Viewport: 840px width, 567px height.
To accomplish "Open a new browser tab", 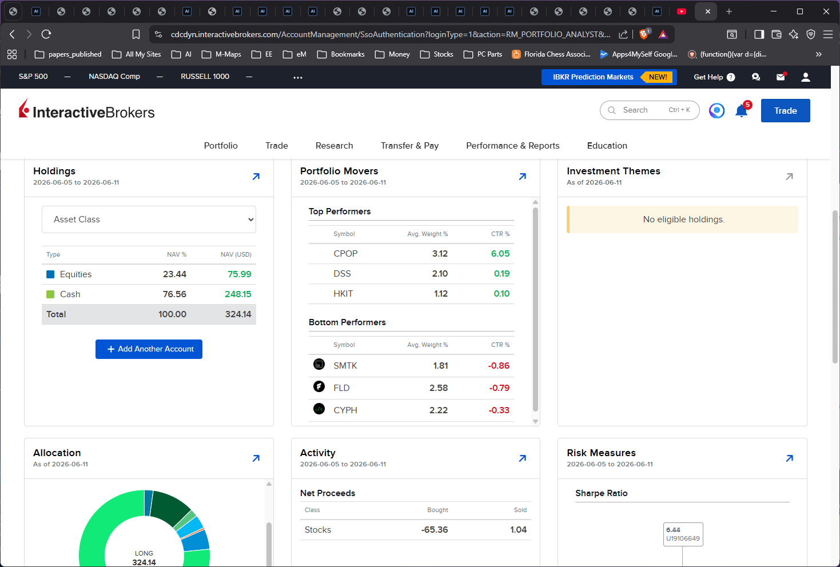I will (729, 11).
